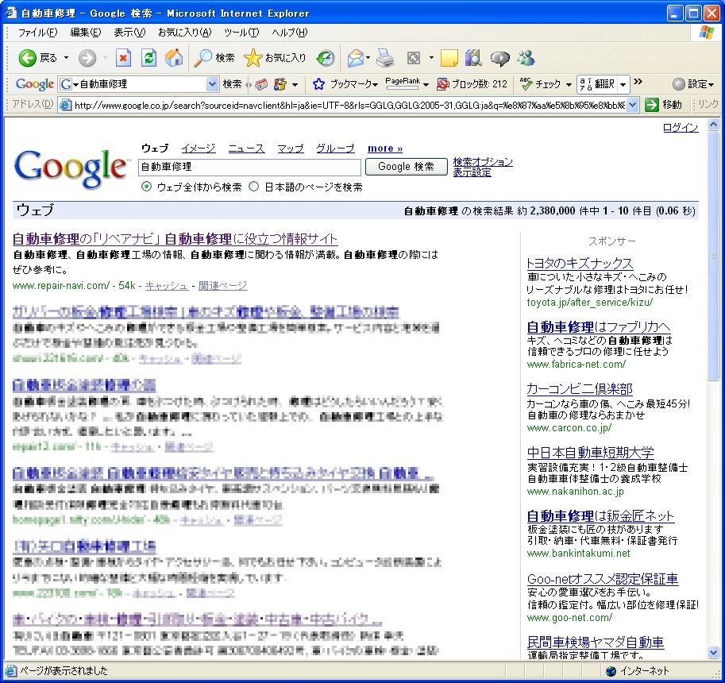Open the 表示設定 link
The image size is (725, 683).
point(472,172)
